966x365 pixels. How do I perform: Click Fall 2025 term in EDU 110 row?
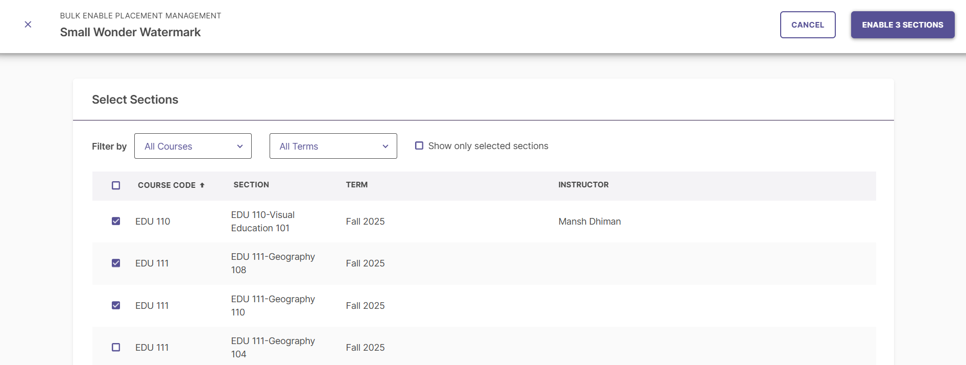click(365, 222)
